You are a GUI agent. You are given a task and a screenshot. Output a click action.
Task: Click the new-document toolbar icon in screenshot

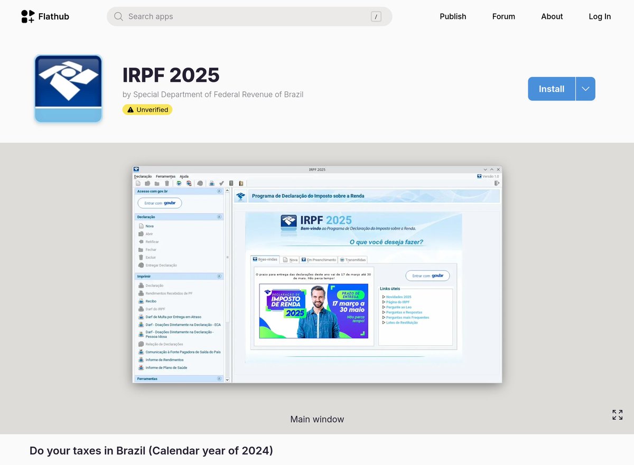click(x=138, y=183)
